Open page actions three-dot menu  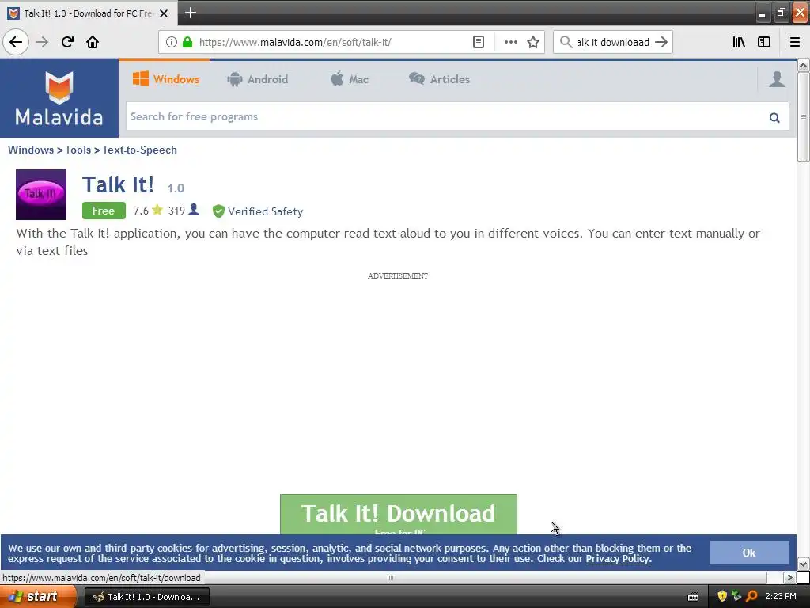pos(510,42)
